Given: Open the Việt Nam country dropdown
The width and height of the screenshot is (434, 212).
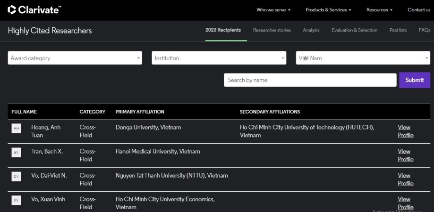Looking at the screenshot, I should click(x=363, y=58).
